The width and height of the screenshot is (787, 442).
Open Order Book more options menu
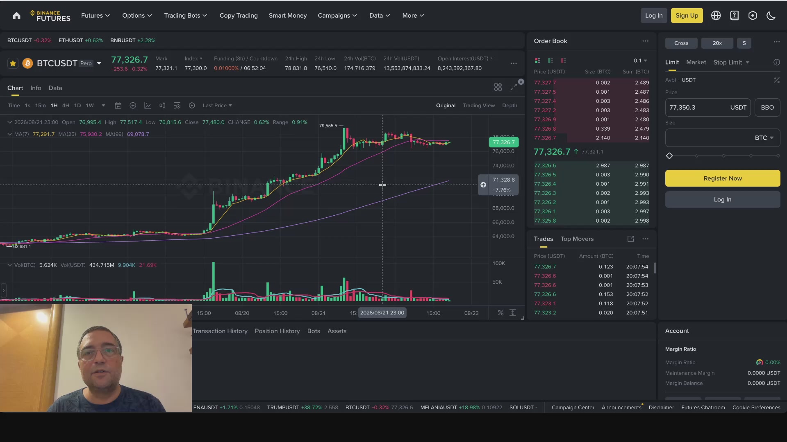click(x=645, y=41)
